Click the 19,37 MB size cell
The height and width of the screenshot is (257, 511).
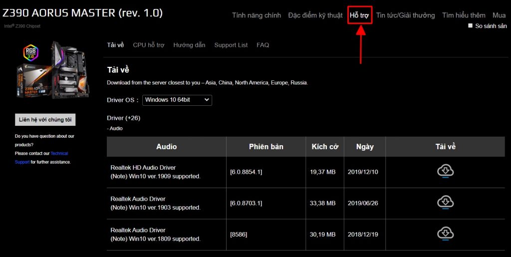tap(323, 172)
